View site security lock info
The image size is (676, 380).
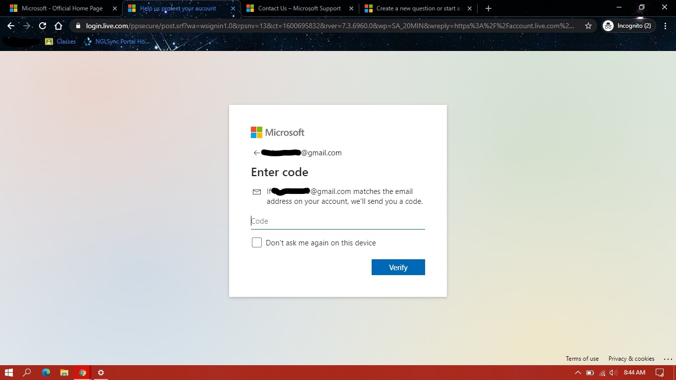click(78, 26)
